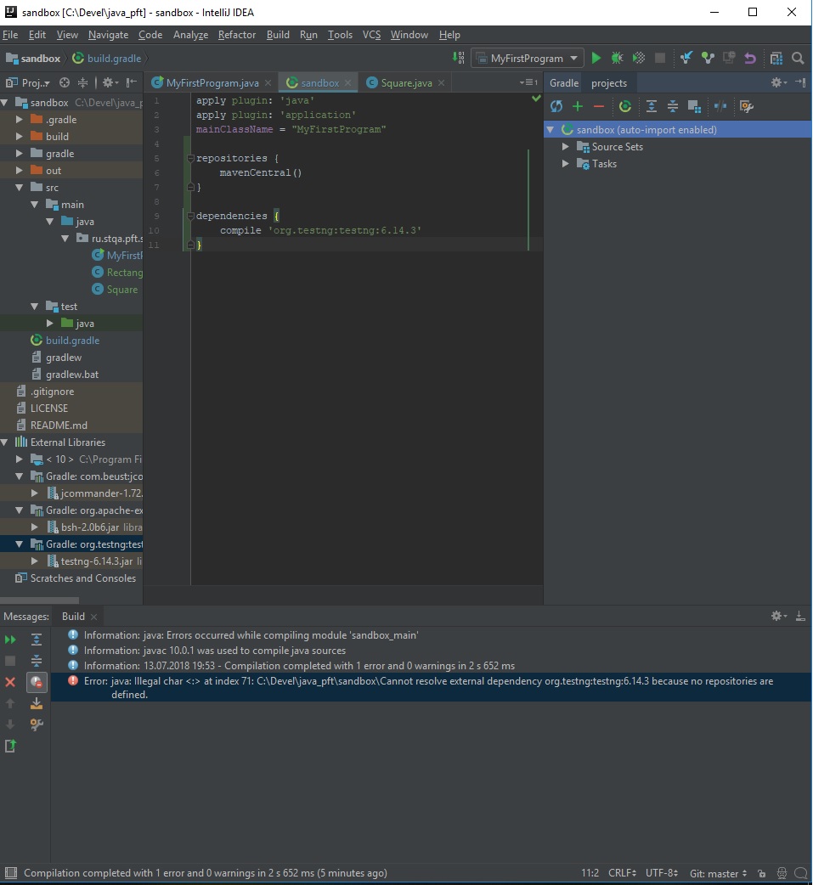The width and height of the screenshot is (813, 885).
Task: Expand the Source Sets node
Action: click(x=565, y=147)
